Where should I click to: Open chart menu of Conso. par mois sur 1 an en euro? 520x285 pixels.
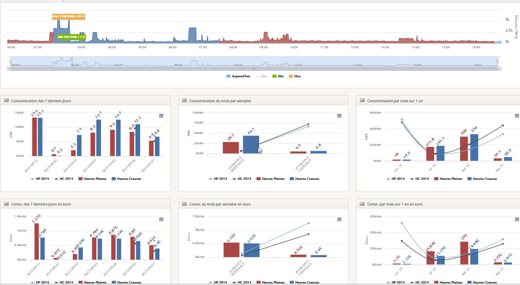coord(517,219)
